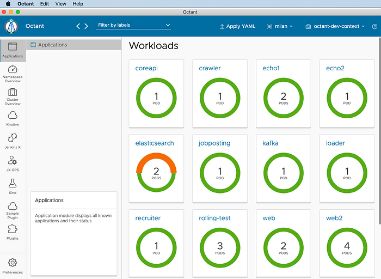Open the Knative plugin

click(x=13, y=119)
